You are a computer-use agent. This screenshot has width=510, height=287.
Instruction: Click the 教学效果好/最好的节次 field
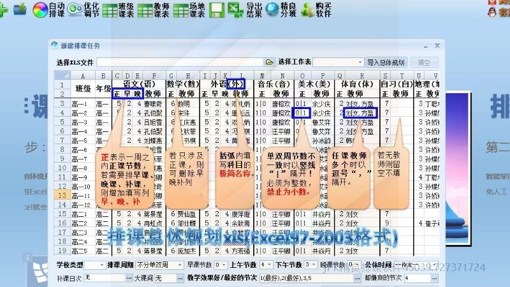(x=306, y=278)
